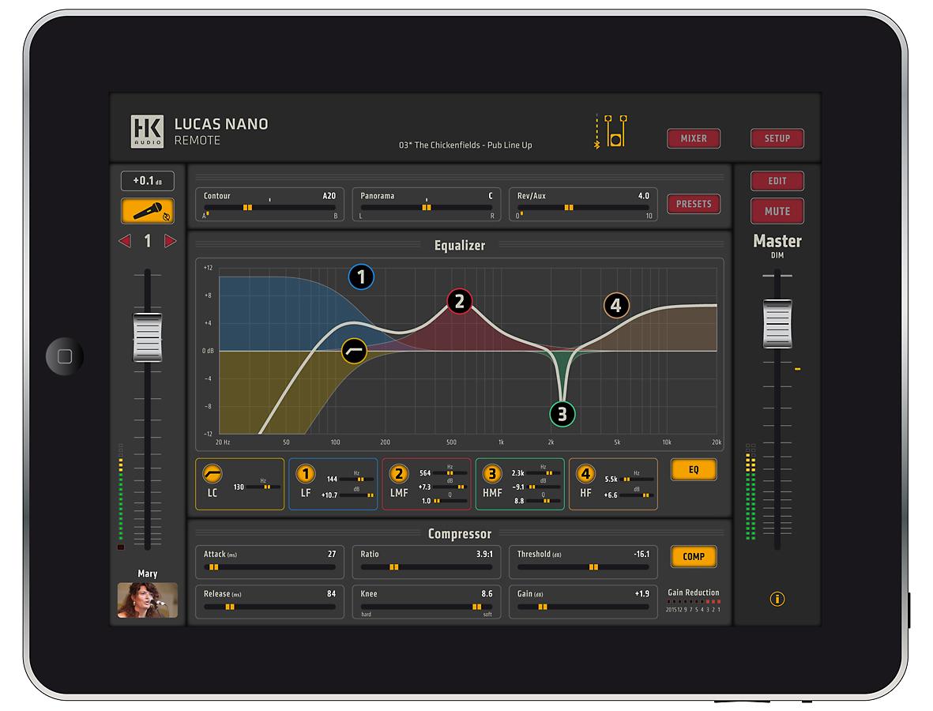This screenshot has width=933, height=711.
Task: Click the Mary channel name label
Action: click(x=148, y=574)
